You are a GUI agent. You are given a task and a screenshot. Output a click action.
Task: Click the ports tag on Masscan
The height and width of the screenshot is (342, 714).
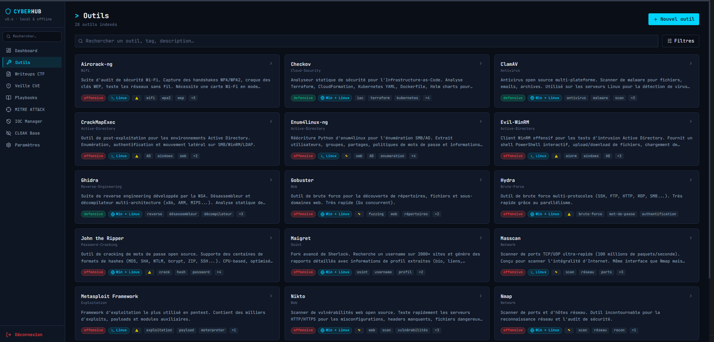click(x=606, y=272)
